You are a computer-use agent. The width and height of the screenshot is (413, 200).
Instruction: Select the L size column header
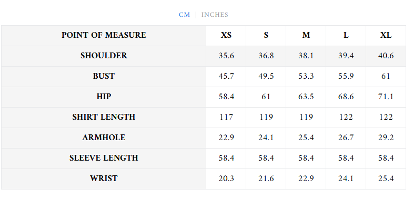click(346, 35)
